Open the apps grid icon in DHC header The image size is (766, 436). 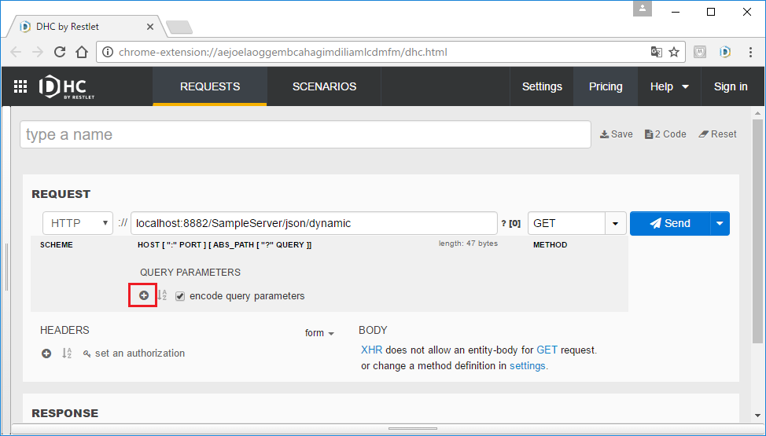pyautogui.click(x=20, y=86)
